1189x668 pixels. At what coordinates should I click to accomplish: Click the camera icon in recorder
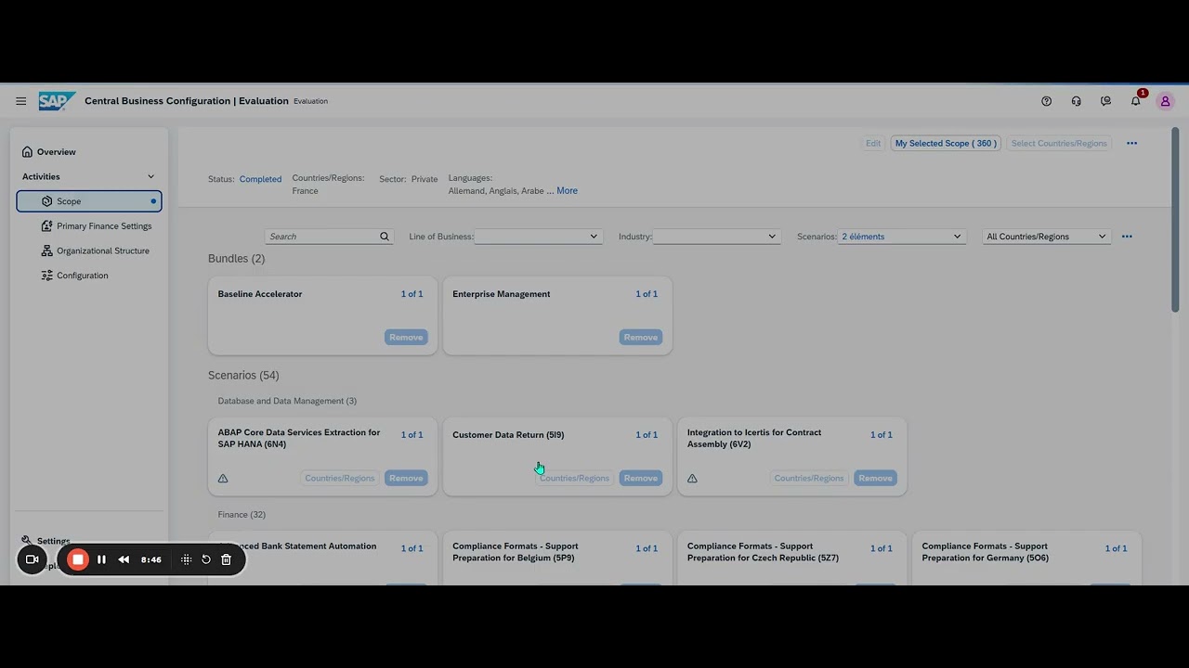(x=32, y=559)
